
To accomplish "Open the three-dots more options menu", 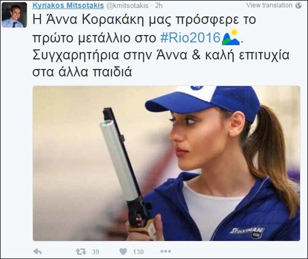I will coord(166,252).
